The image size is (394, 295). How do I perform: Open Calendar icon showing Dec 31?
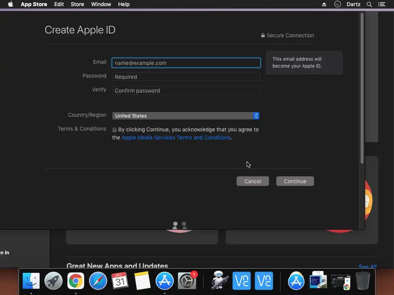coord(120,281)
